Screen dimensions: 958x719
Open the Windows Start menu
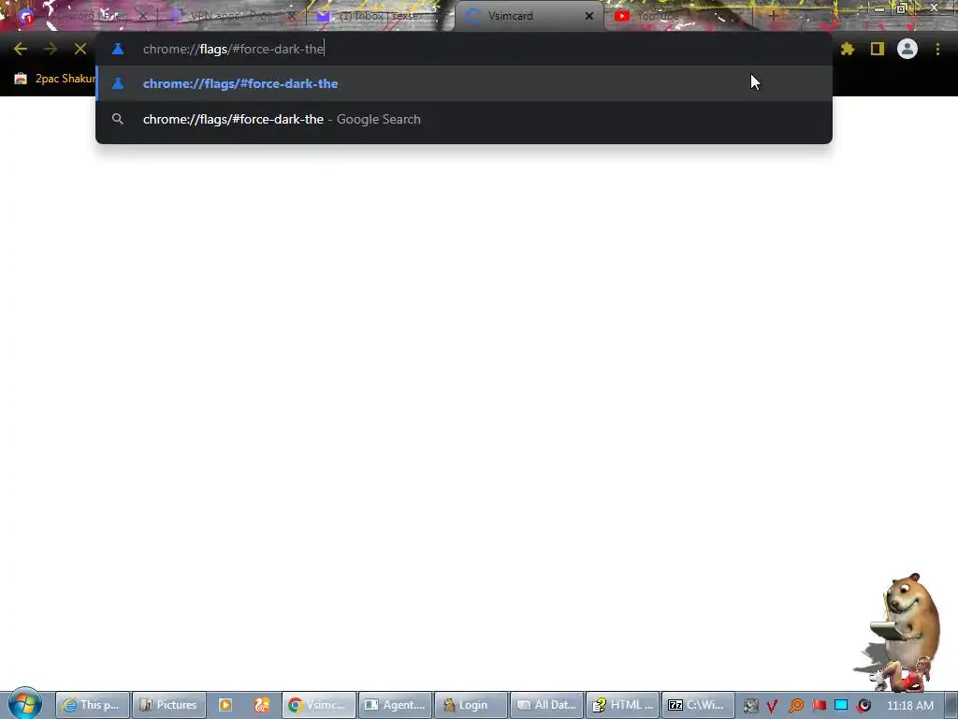pyautogui.click(x=24, y=704)
